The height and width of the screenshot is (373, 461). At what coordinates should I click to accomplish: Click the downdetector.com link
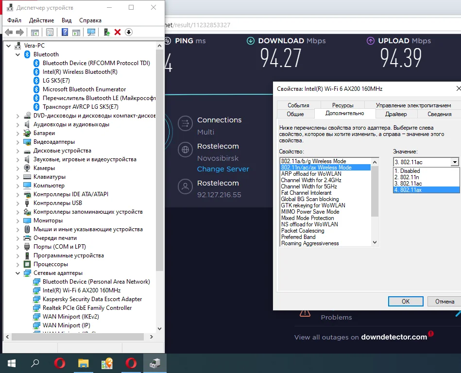point(393,337)
